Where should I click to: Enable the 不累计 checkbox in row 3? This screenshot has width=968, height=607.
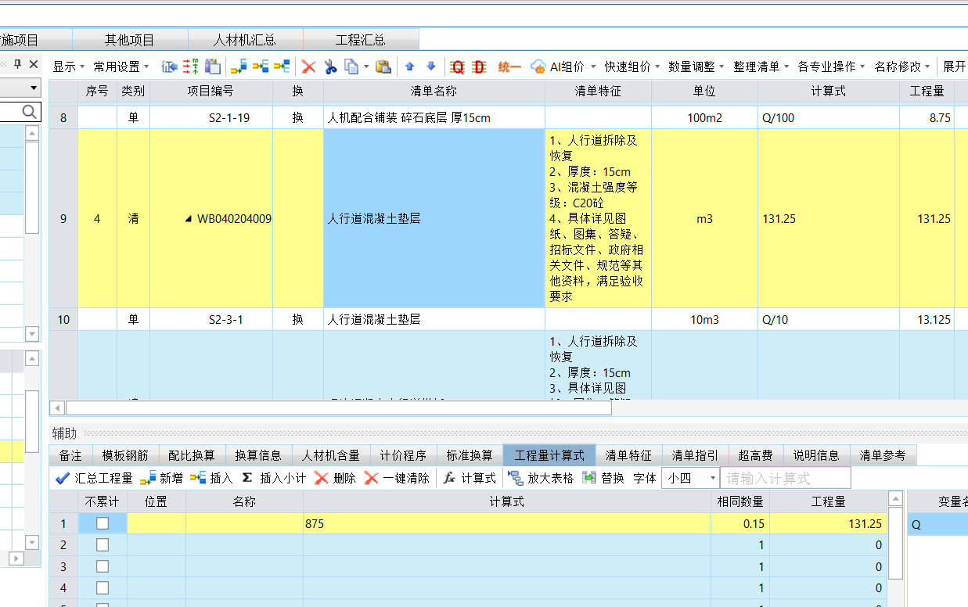pos(103,566)
